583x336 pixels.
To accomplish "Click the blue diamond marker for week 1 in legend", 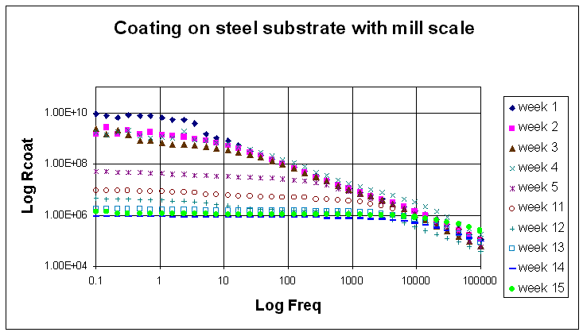I will [x=512, y=108].
